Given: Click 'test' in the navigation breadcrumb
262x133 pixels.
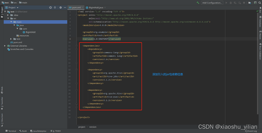Looking at the screenshot, I should pyautogui.click(x=5, y=3).
